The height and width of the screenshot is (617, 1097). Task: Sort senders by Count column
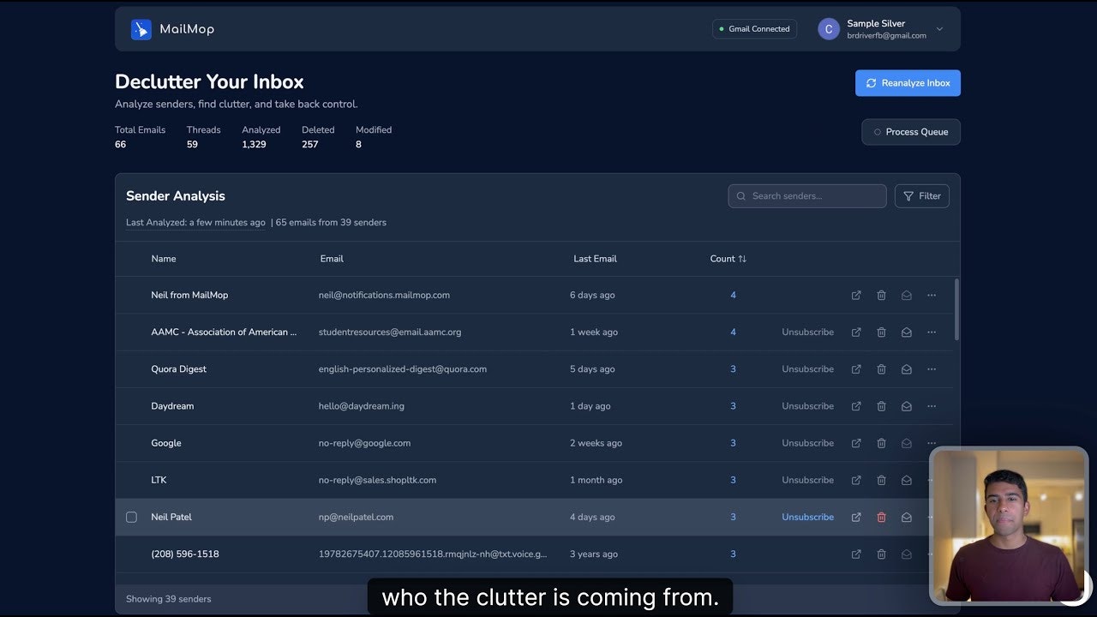coord(728,259)
